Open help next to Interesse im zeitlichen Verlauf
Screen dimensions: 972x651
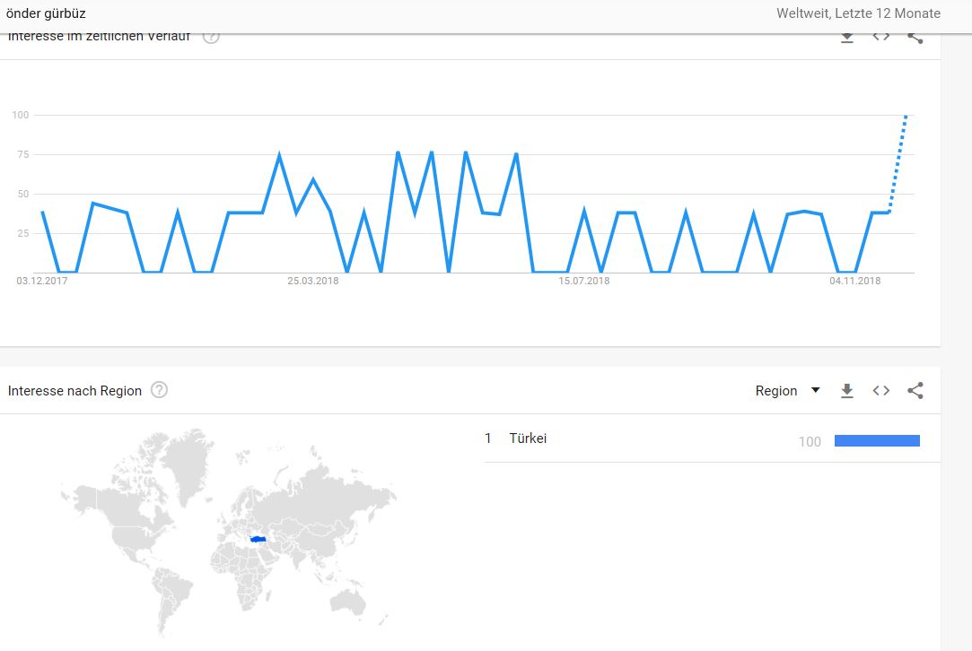tap(211, 38)
